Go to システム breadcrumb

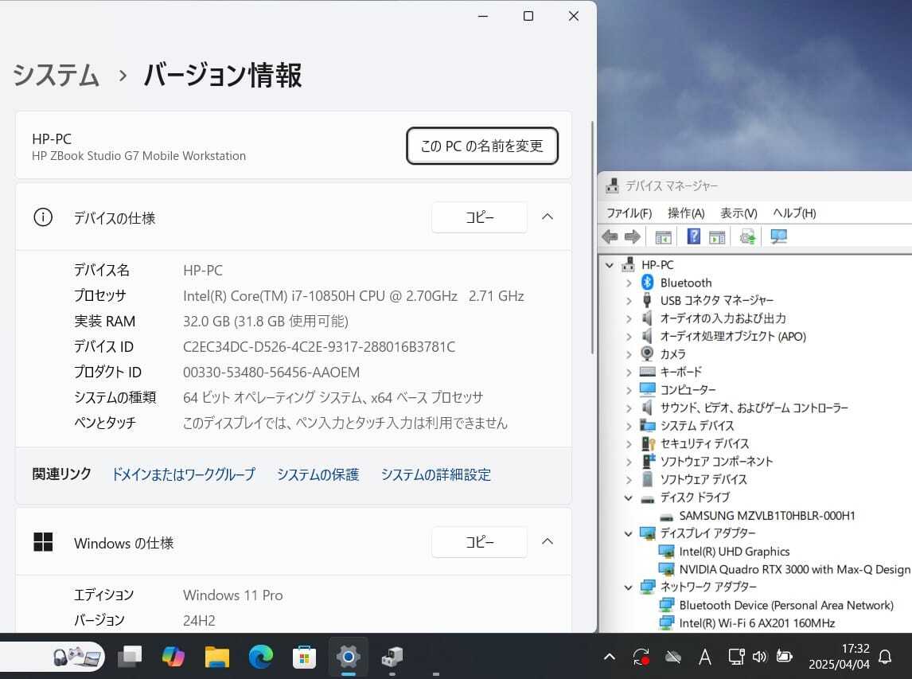tap(56, 76)
